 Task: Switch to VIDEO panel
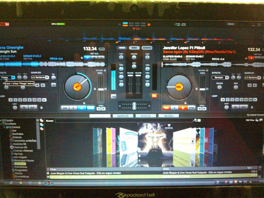(134, 48)
